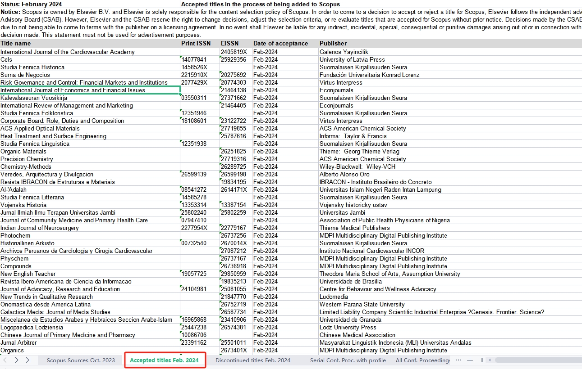Select the Organic Materials title cell
582x369 pixels.
90,151
